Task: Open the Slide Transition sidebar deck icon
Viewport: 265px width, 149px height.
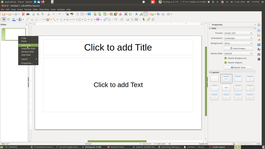Action: (259, 35)
